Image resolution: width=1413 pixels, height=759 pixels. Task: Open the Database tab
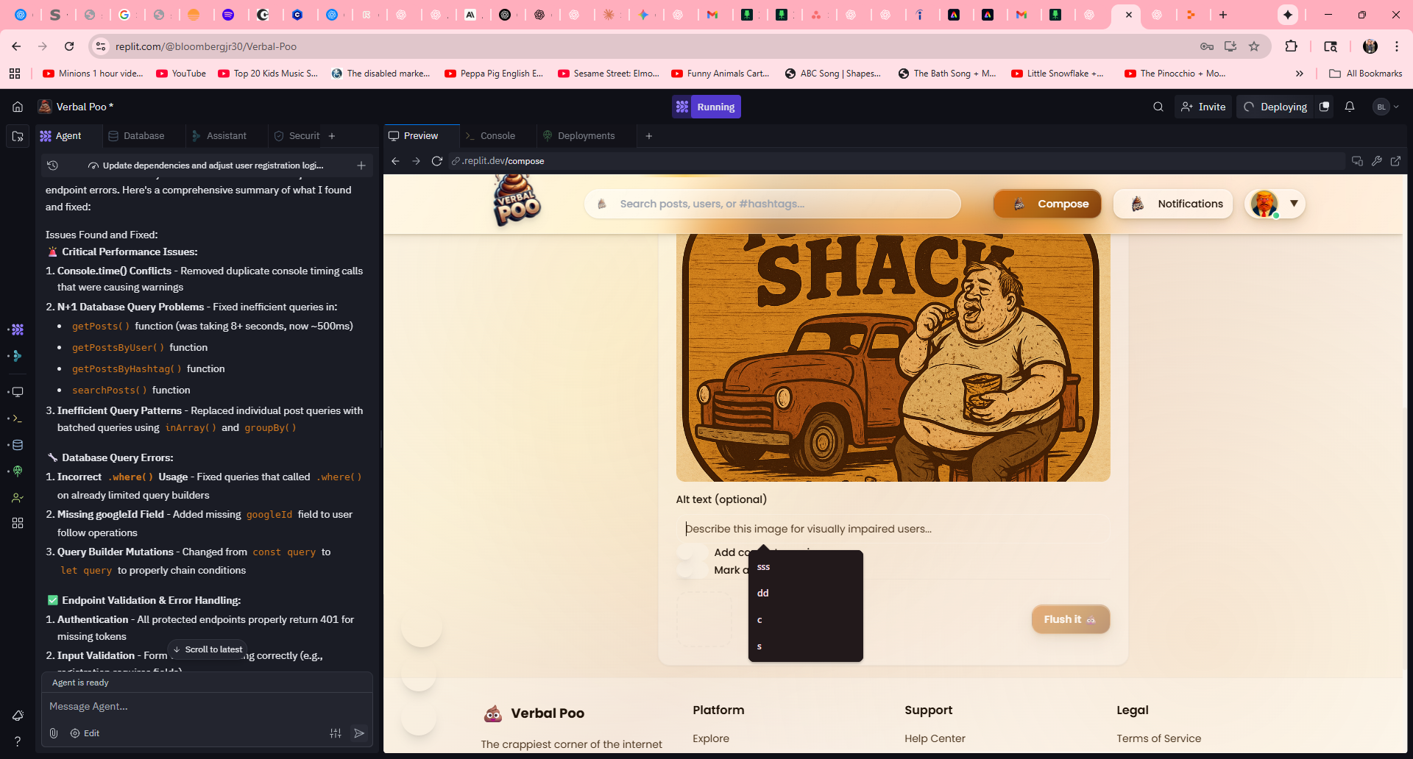click(144, 136)
